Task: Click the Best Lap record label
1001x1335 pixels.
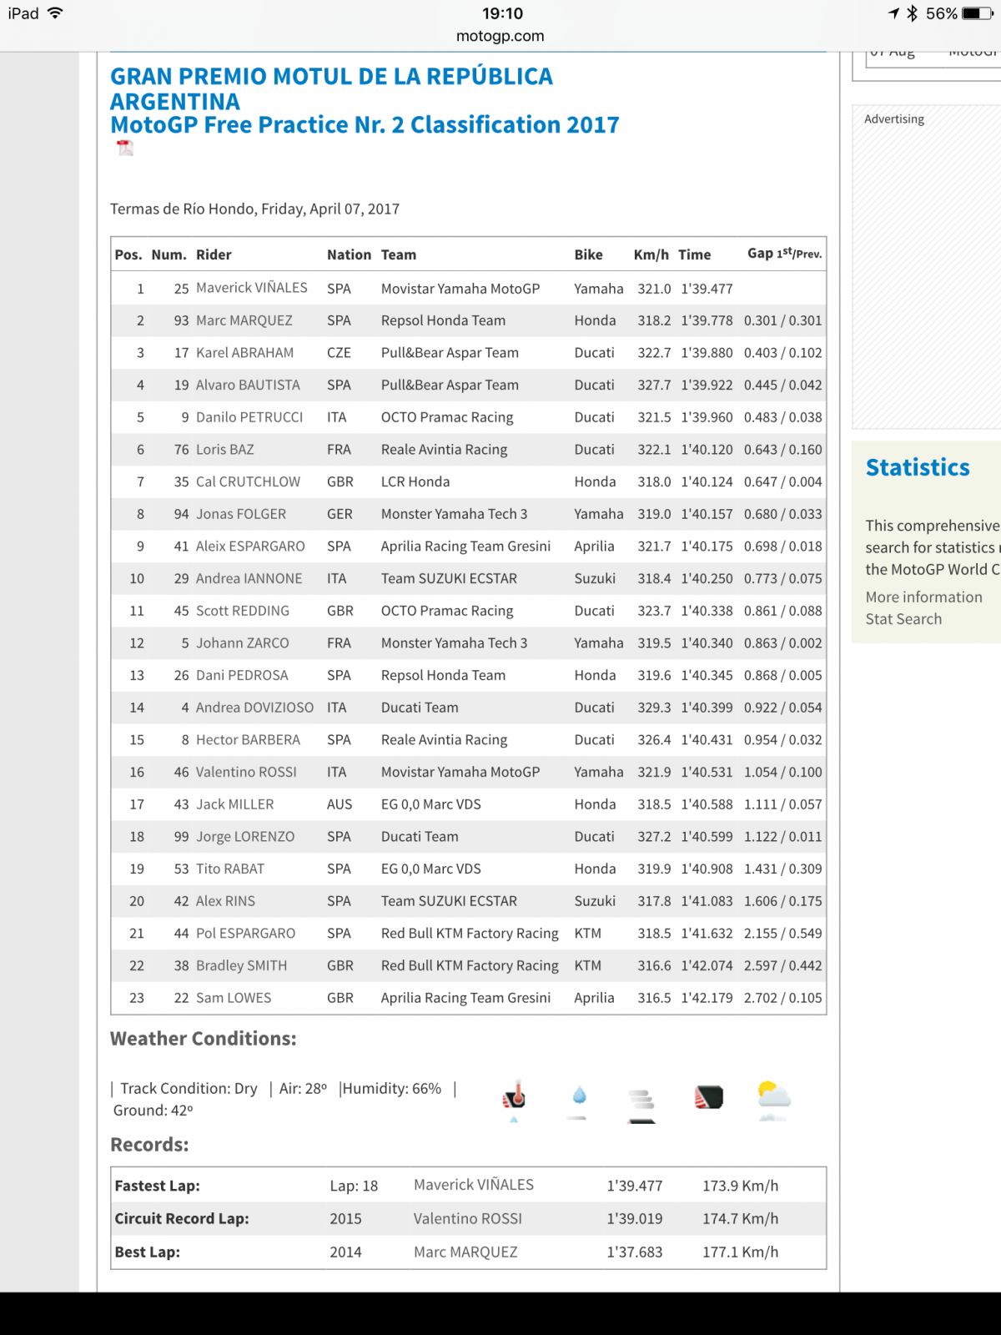Action: 147,1252
